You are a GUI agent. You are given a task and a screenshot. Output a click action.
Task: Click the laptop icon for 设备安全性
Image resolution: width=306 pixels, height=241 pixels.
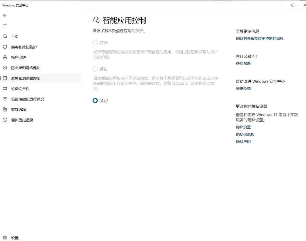(x=5, y=89)
